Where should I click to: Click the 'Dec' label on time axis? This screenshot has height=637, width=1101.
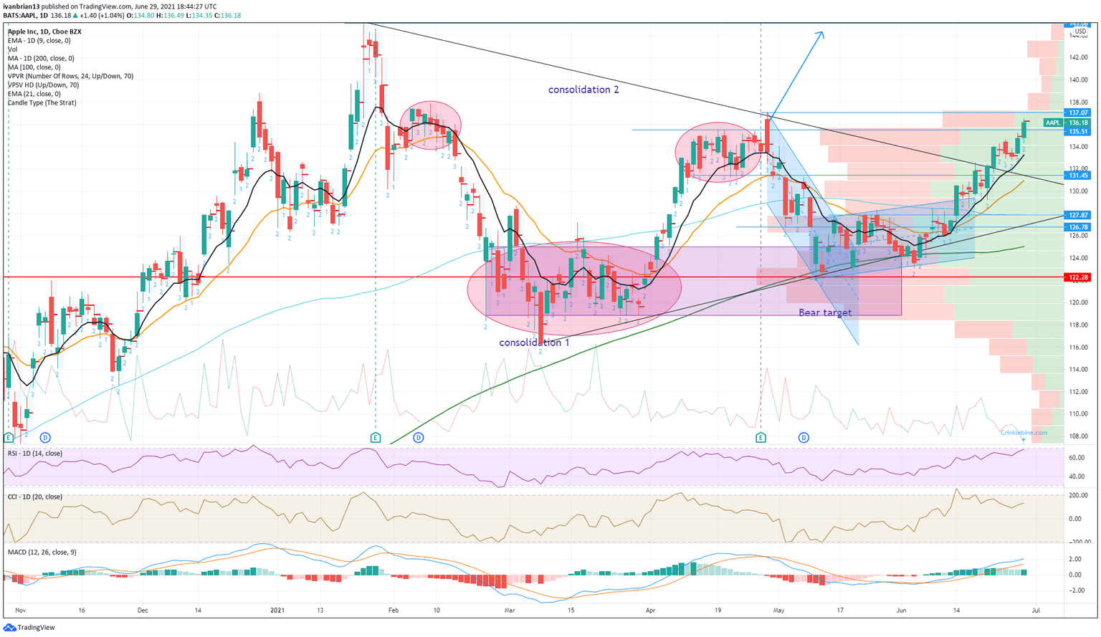click(143, 610)
